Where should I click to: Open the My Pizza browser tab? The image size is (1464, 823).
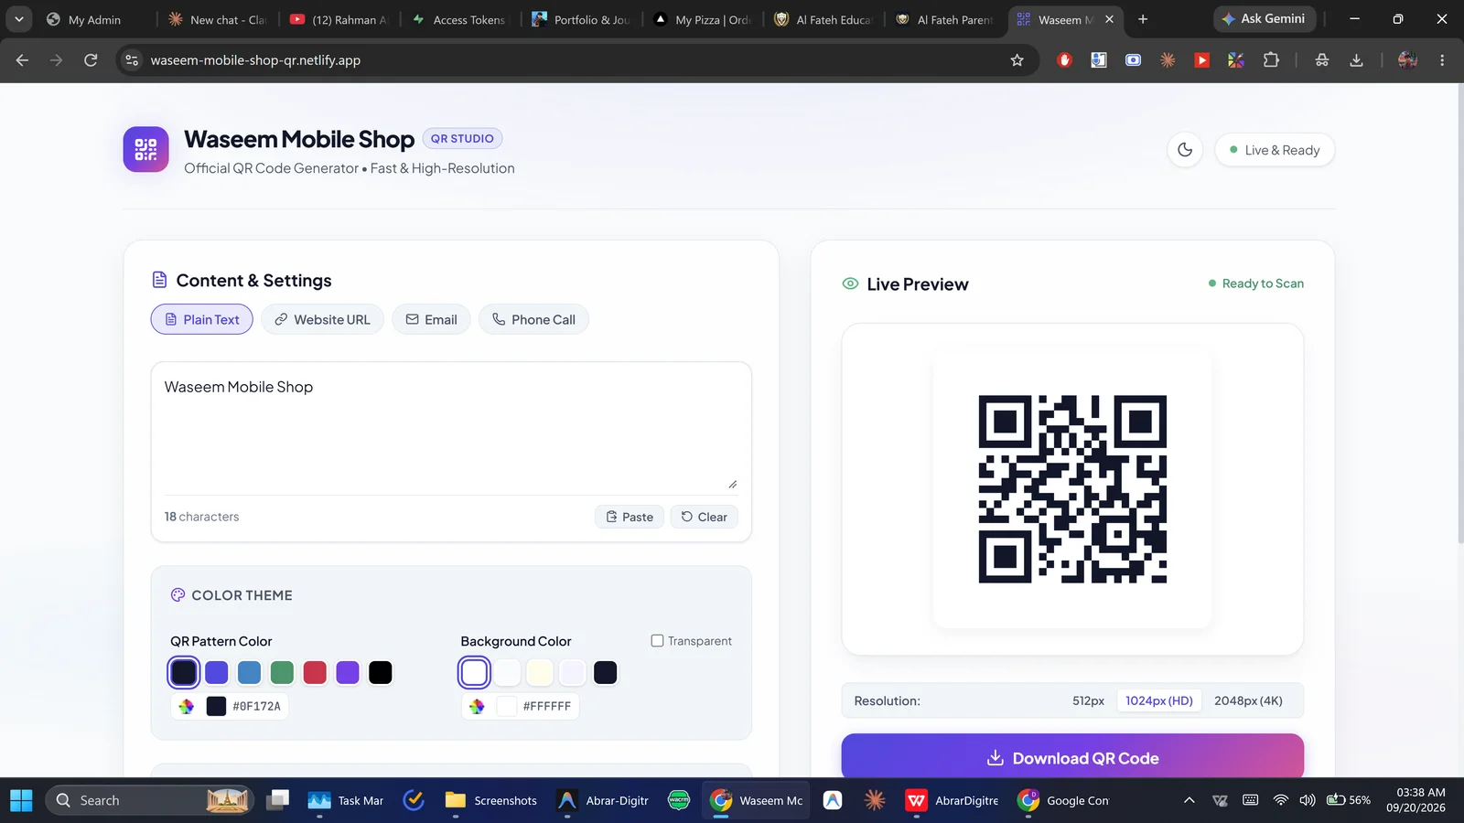[x=703, y=19]
